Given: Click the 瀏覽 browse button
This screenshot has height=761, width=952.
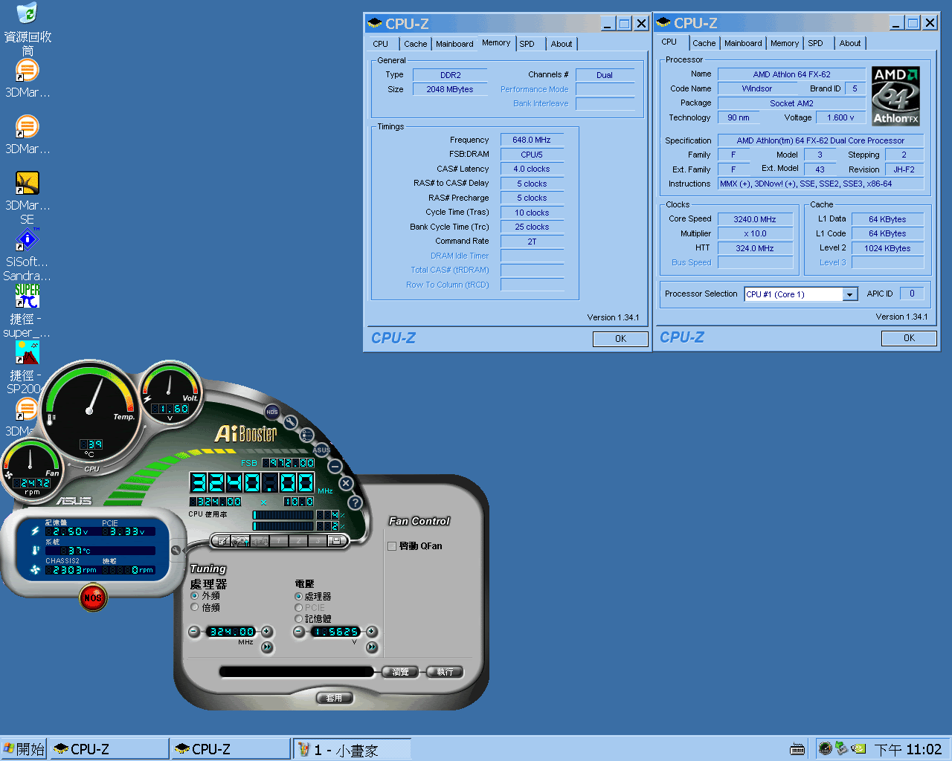Looking at the screenshot, I should 400,672.
